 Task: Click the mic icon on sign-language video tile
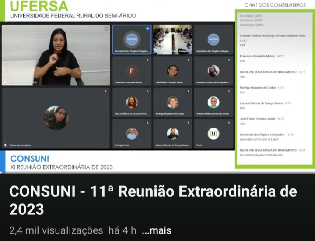(x=106, y=29)
